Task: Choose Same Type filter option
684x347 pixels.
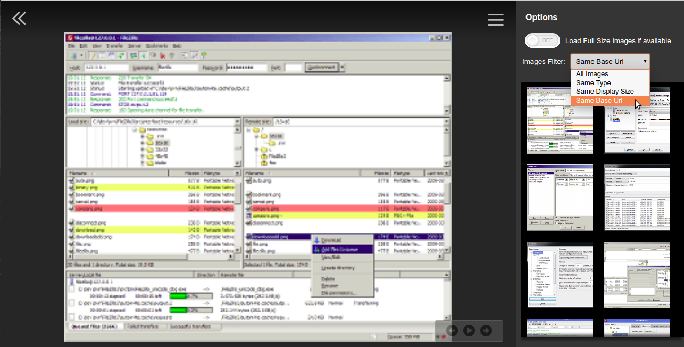Action: [x=610, y=83]
